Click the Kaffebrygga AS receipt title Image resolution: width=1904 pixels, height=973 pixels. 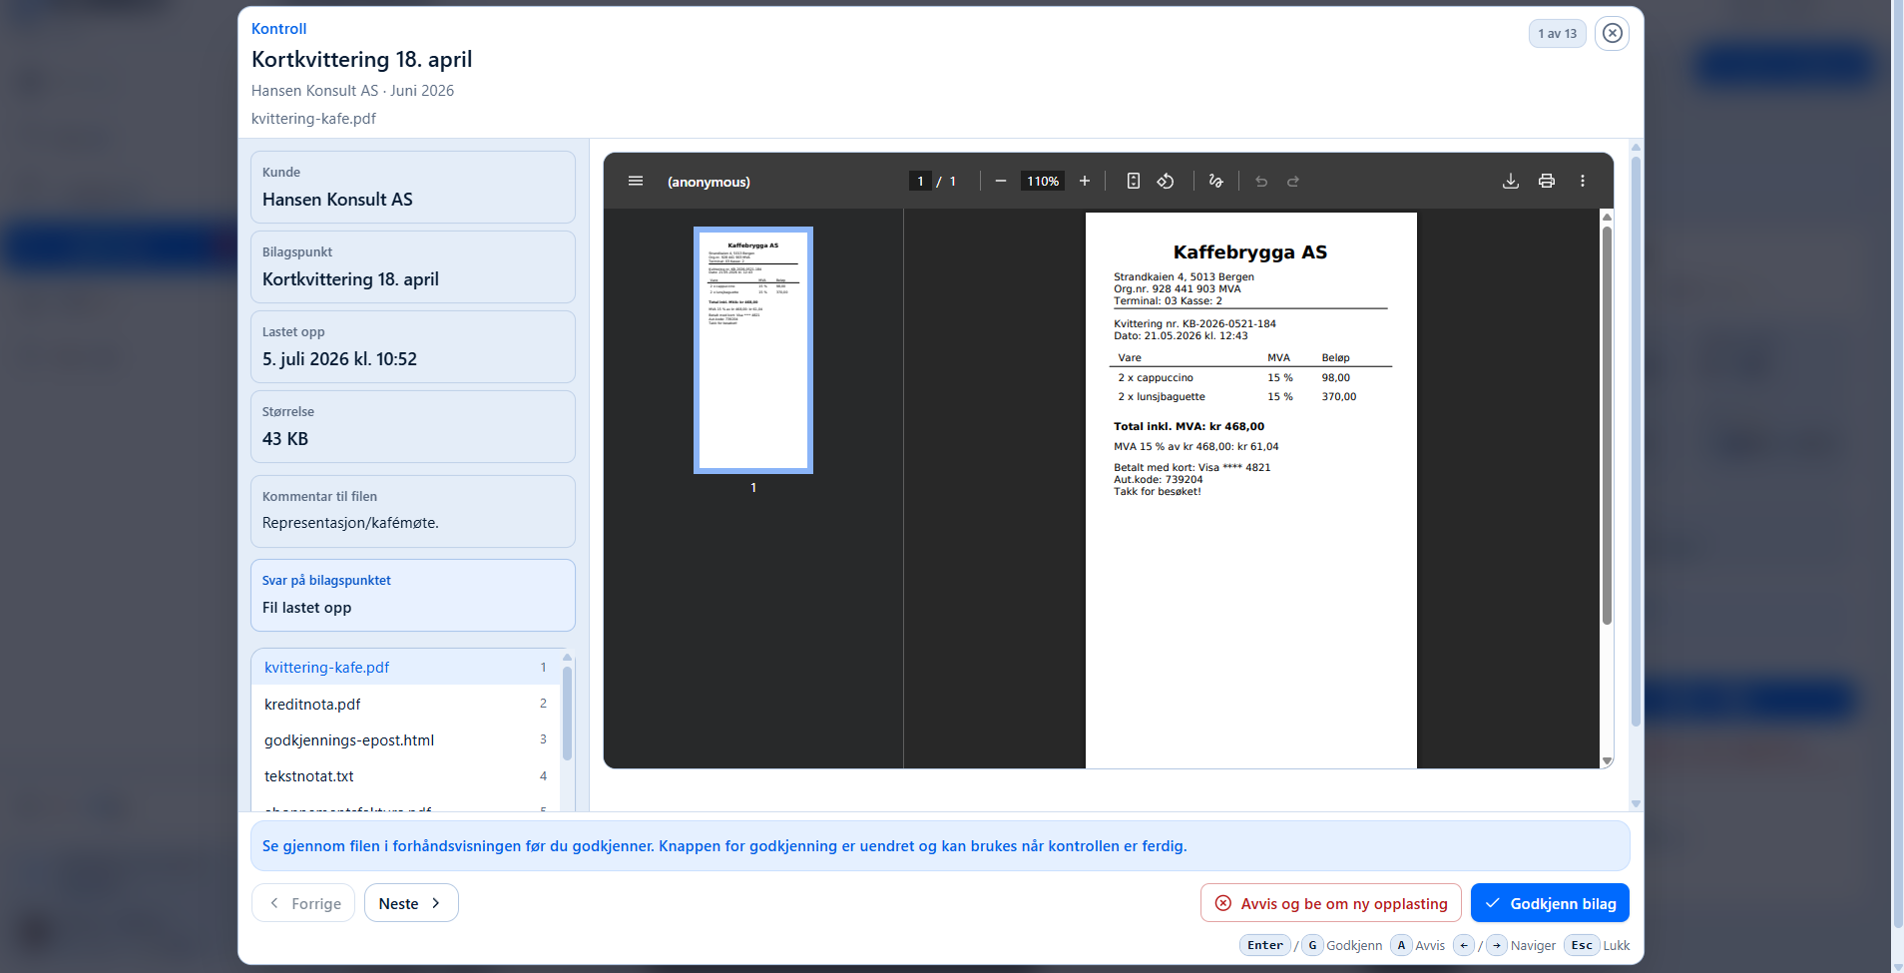(1250, 252)
